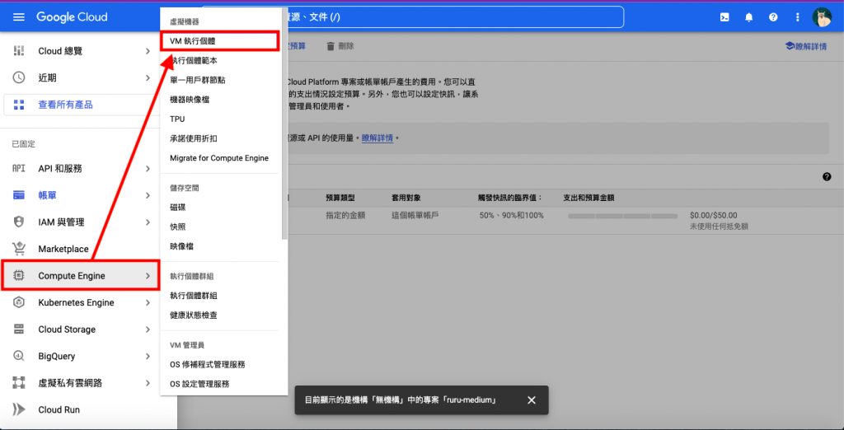Activate the Cloud Shell terminal icon

coord(724,17)
